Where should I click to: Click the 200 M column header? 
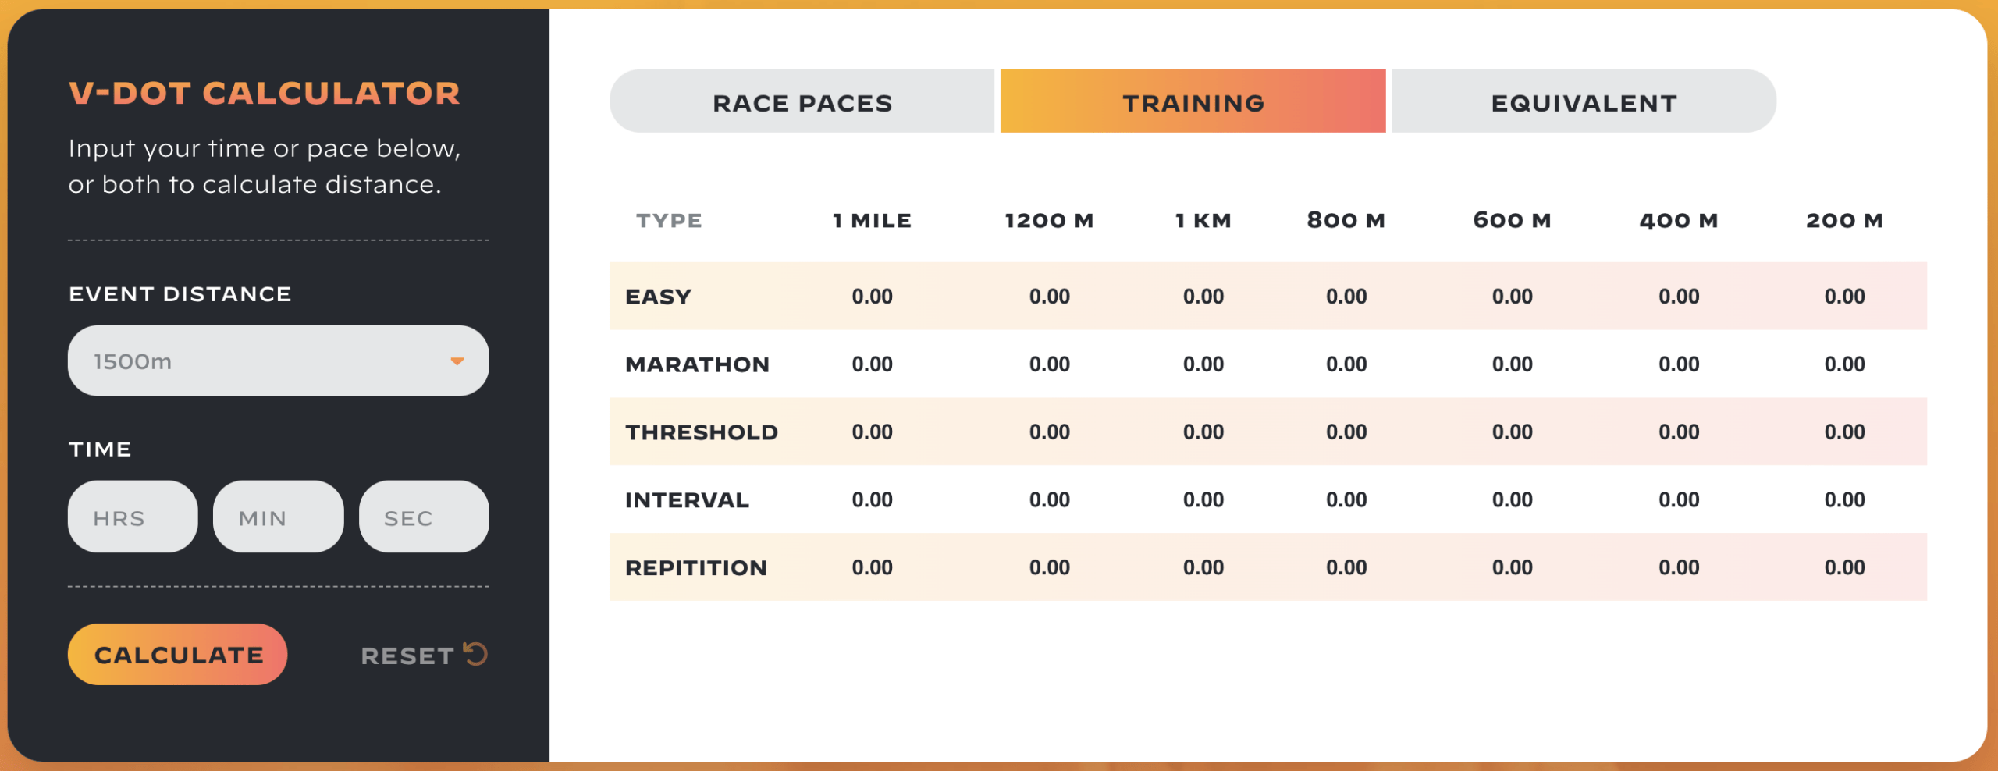[1845, 220]
